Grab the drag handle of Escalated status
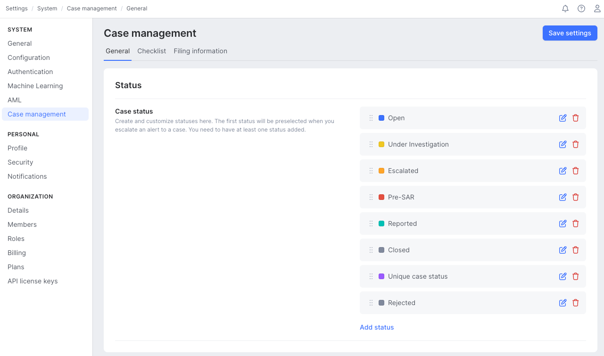 pyautogui.click(x=371, y=171)
